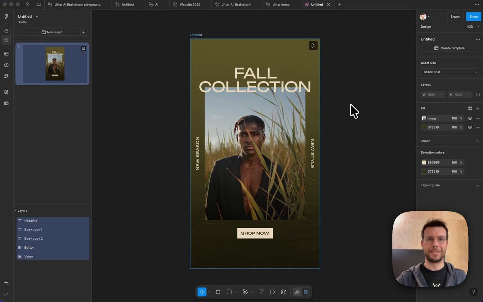The width and height of the screenshot is (483, 302).
Task: Switch to the Website 2025 tab
Action: 190,4
